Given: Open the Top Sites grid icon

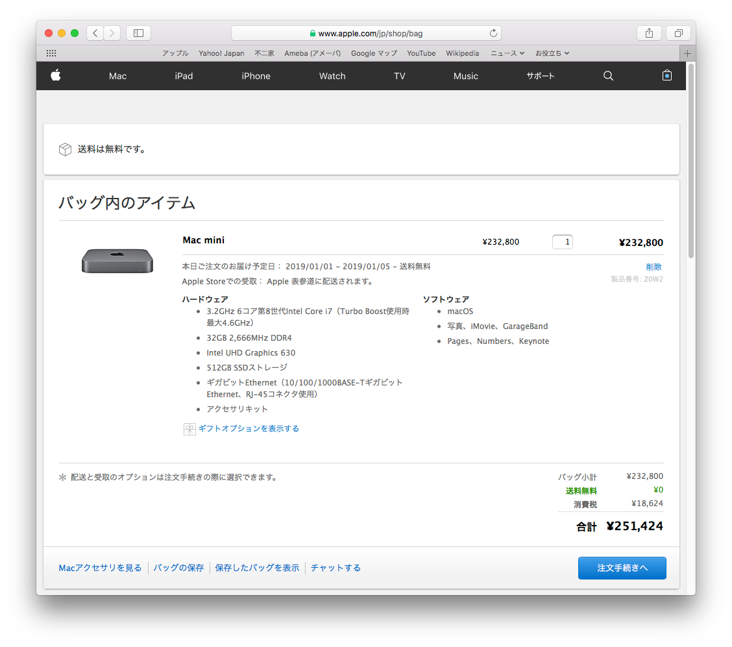Looking at the screenshot, I should (x=51, y=53).
